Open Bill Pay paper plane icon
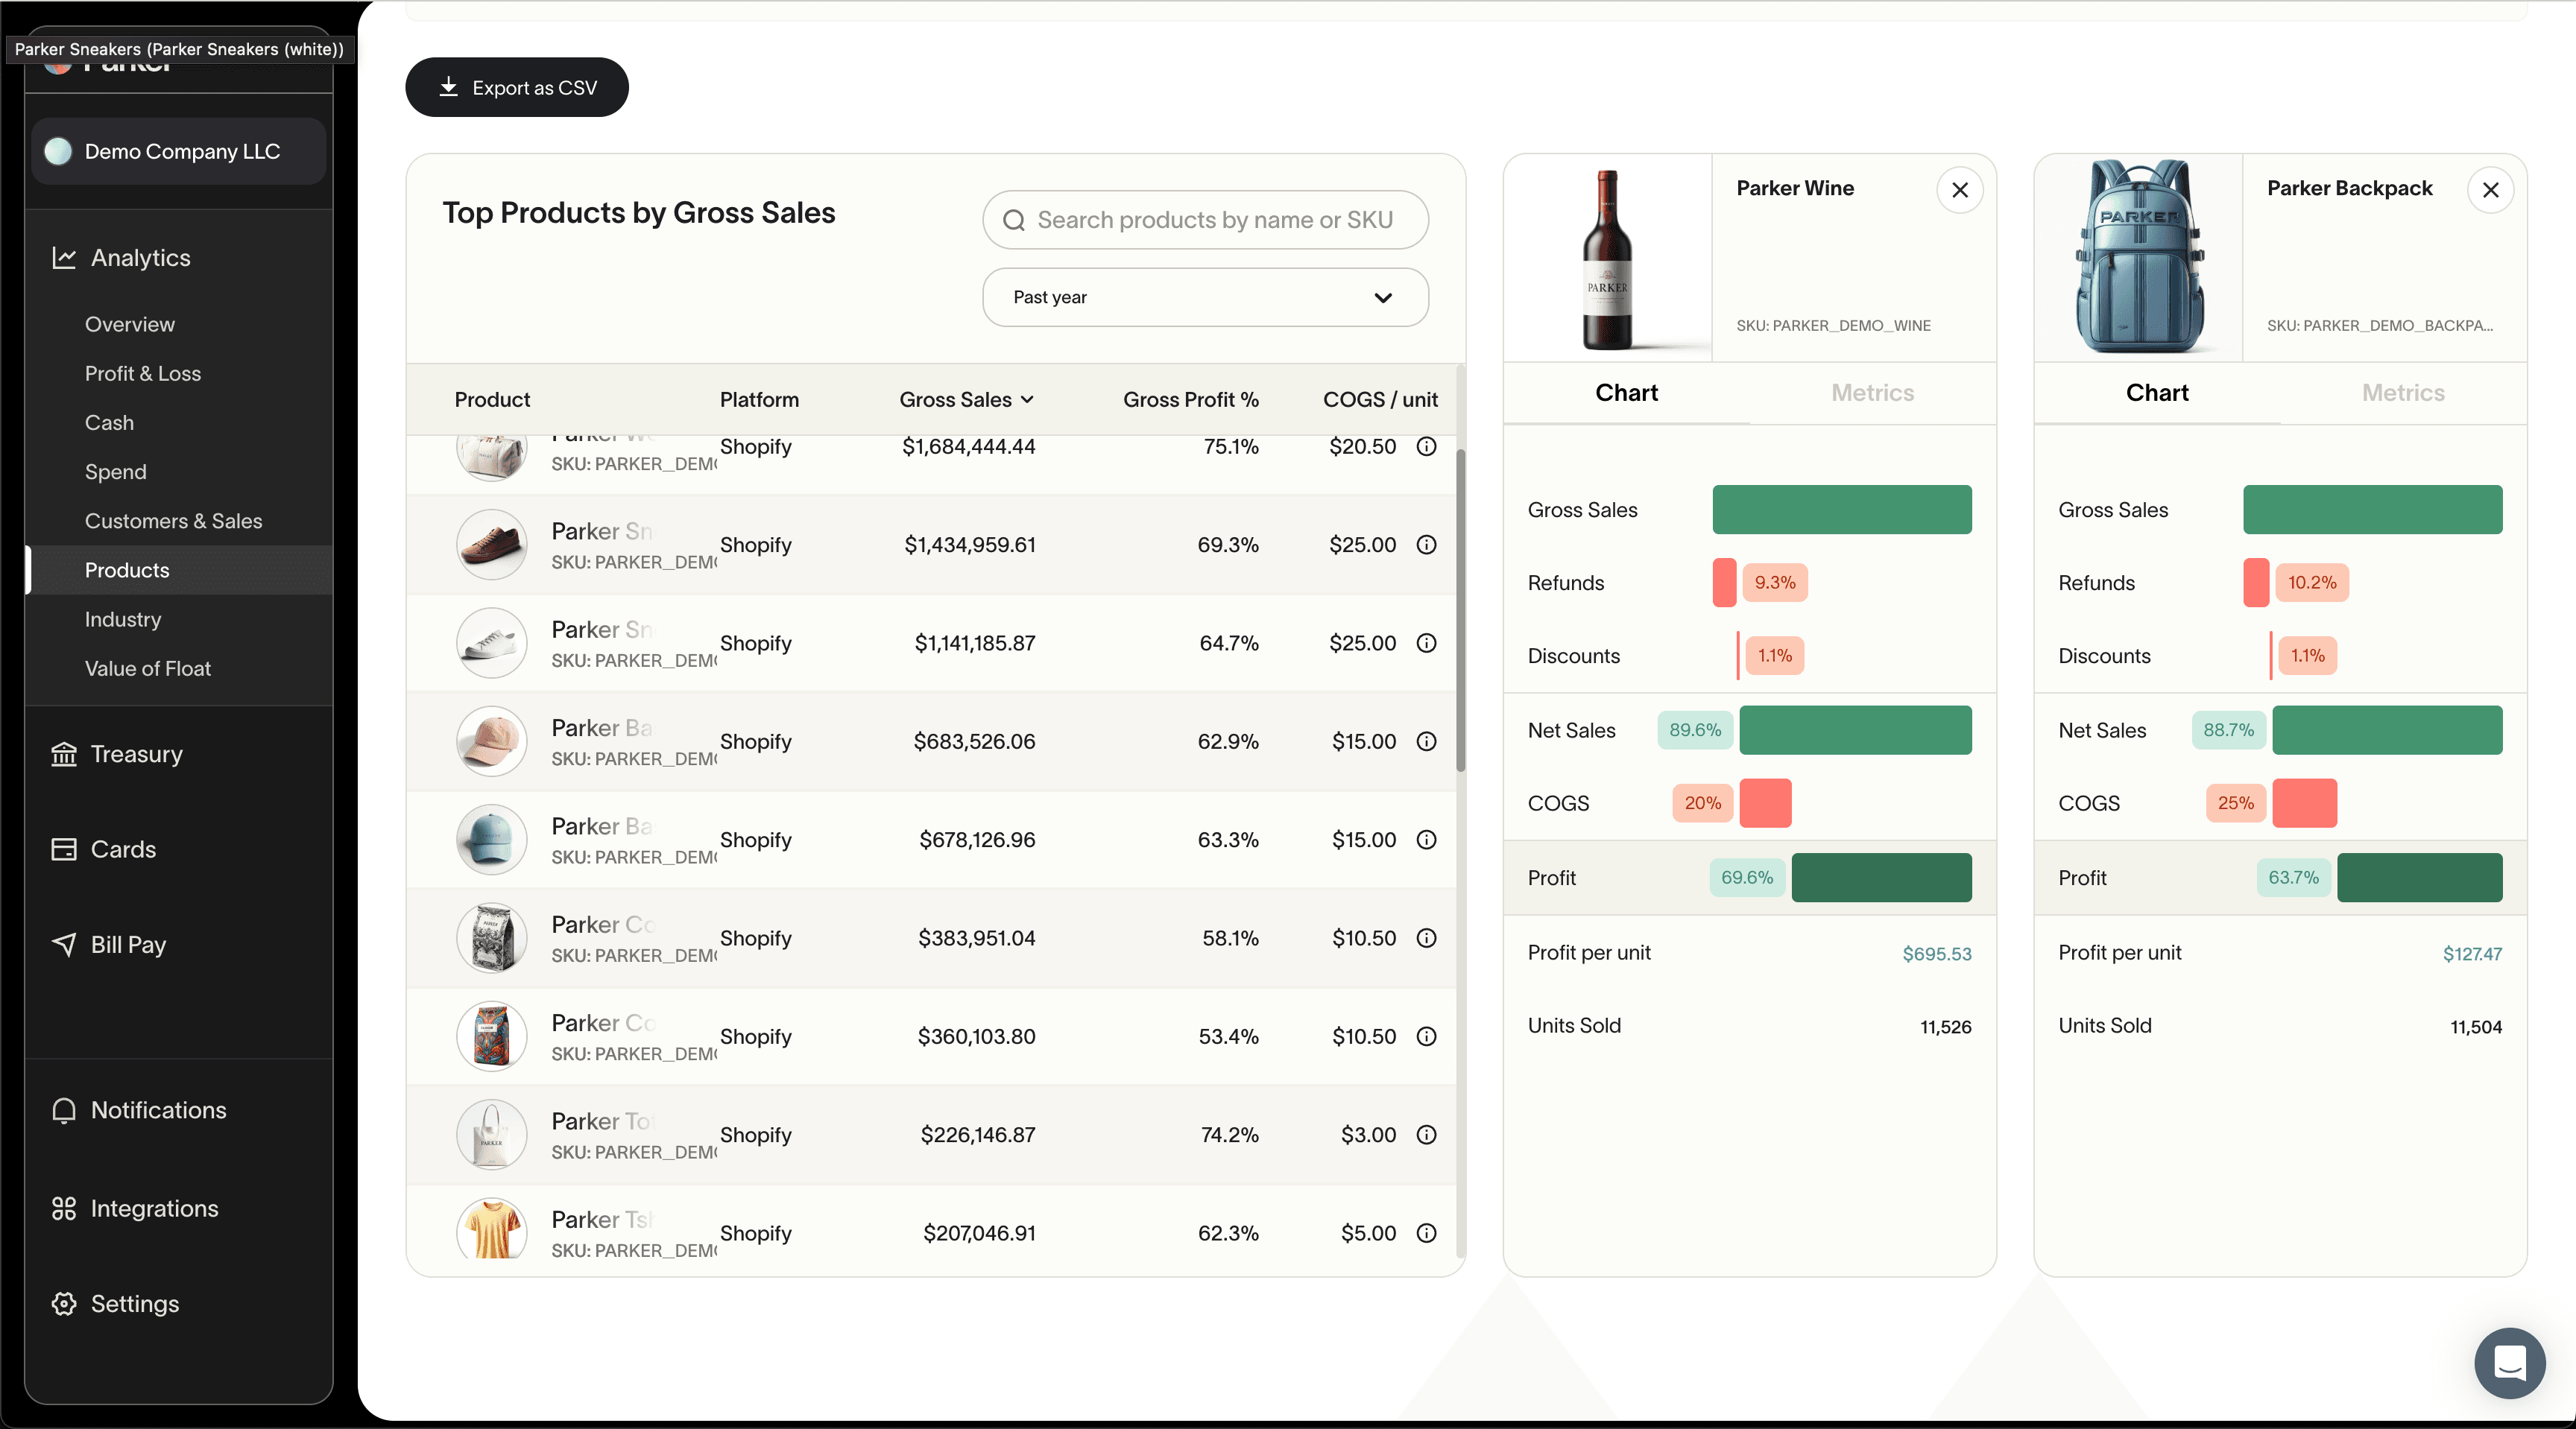 (x=64, y=944)
